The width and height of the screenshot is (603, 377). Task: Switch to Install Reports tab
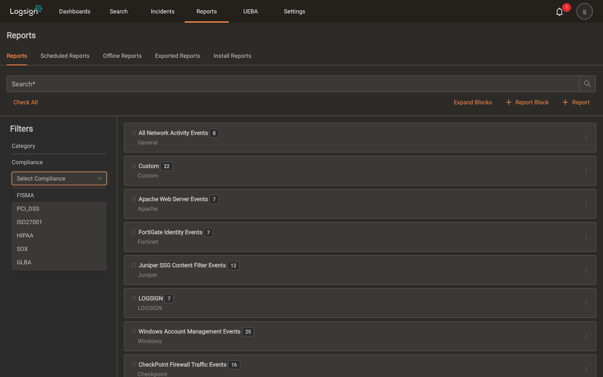pyautogui.click(x=232, y=56)
